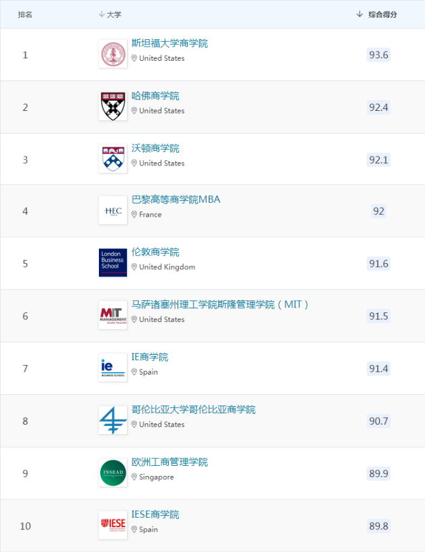This screenshot has width=425, height=552.
Task: Click location pin in 哥伦比亚商学院 row
Action: tap(134, 425)
